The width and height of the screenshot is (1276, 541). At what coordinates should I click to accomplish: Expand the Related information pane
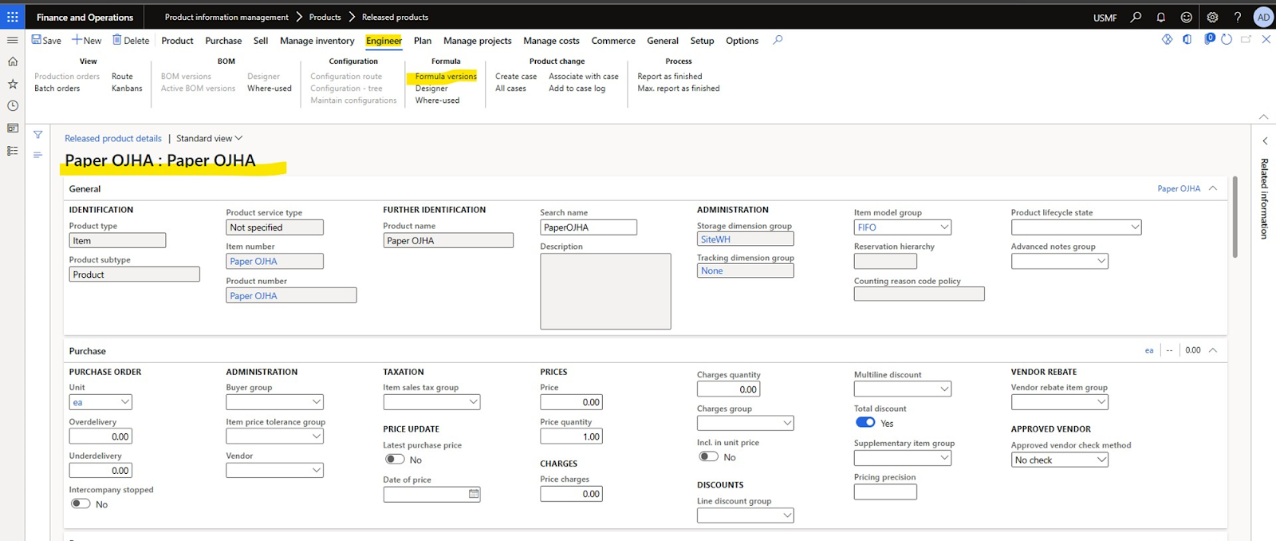1265,140
